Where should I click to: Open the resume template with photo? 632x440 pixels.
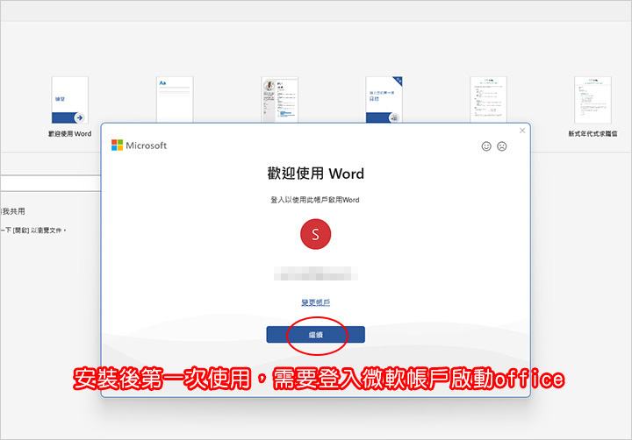coord(279,99)
